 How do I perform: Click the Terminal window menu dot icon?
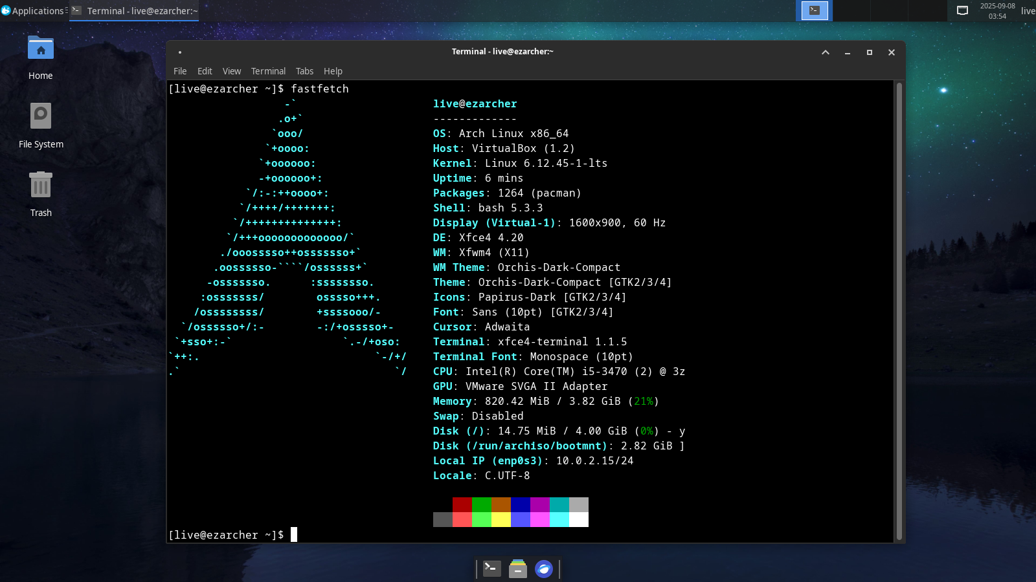[179, 52]
